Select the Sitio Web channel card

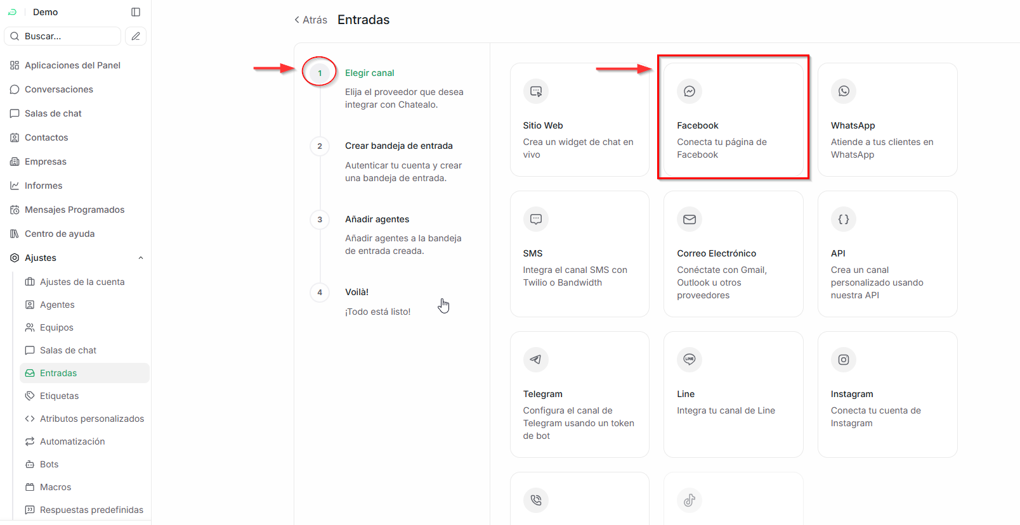tap(579, 120)
